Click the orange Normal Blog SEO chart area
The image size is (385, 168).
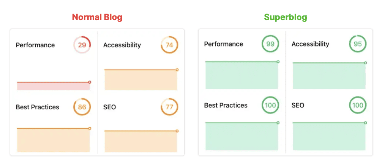click(140, 142)
